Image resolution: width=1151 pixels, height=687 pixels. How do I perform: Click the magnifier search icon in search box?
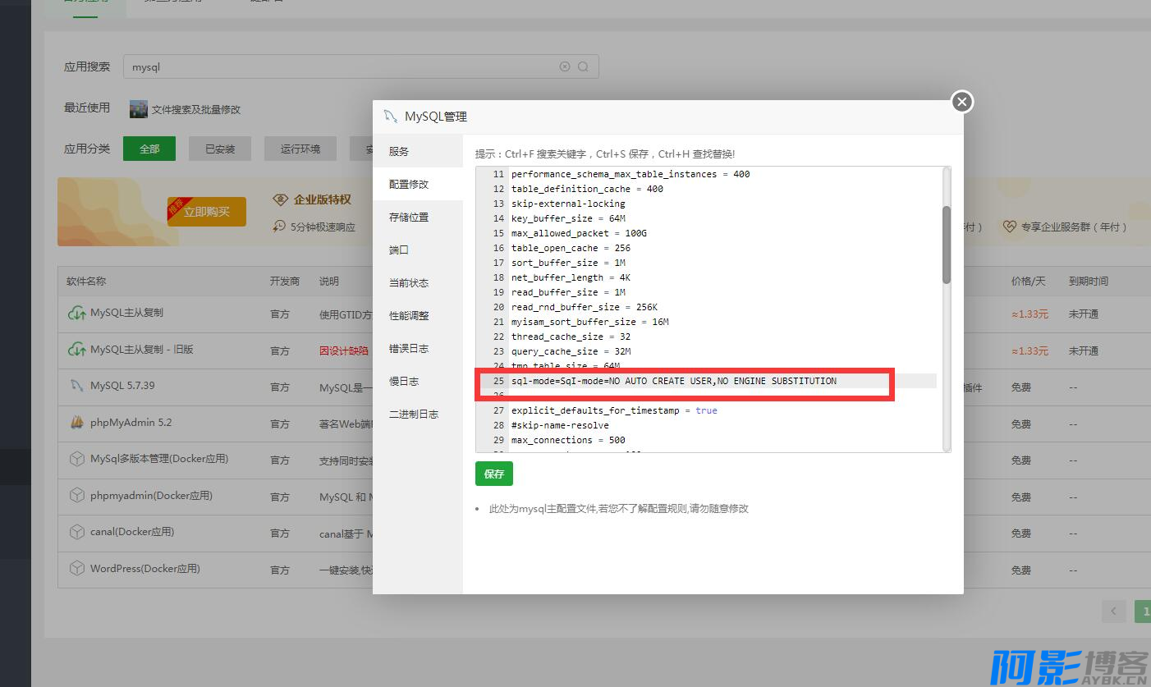(x=583, y=67)
